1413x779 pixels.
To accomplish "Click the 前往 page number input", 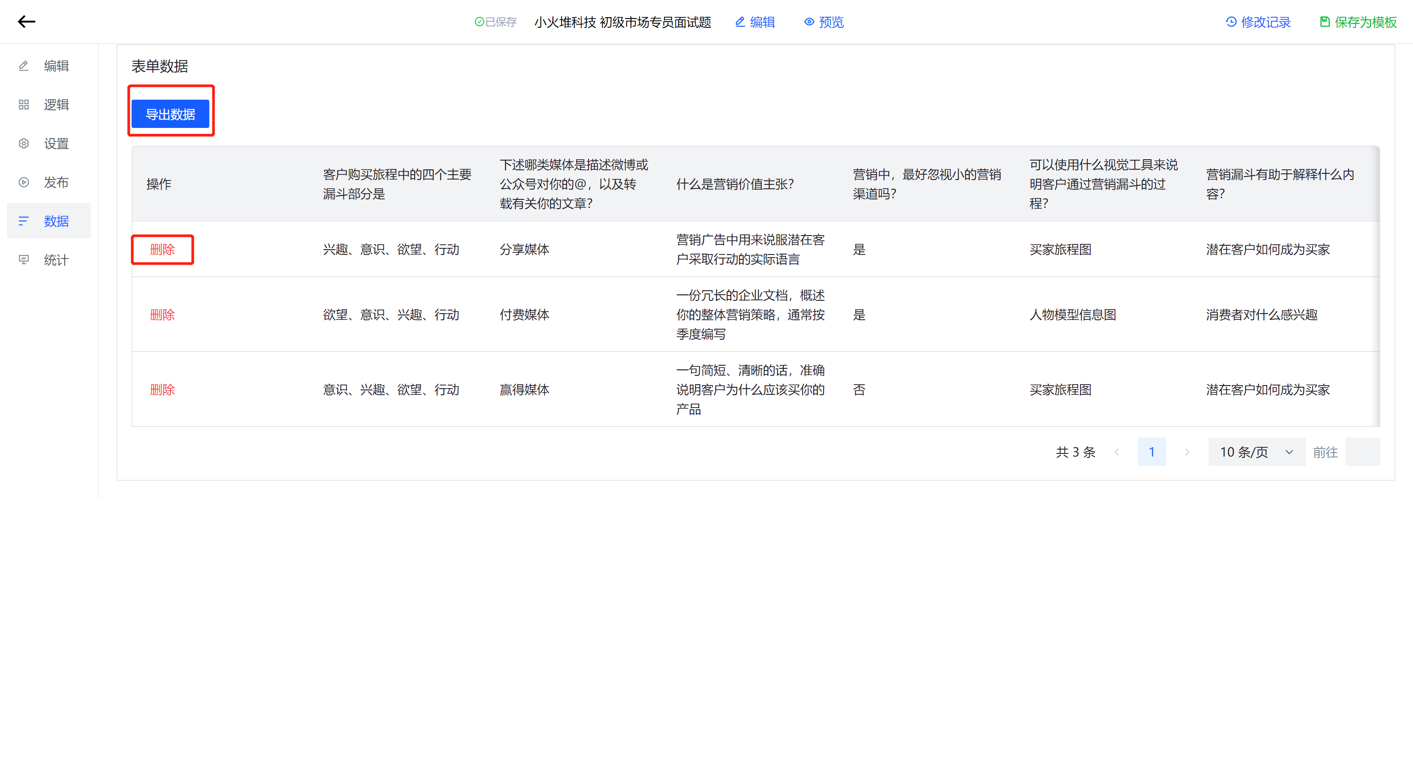I will tap(1362, 452).
